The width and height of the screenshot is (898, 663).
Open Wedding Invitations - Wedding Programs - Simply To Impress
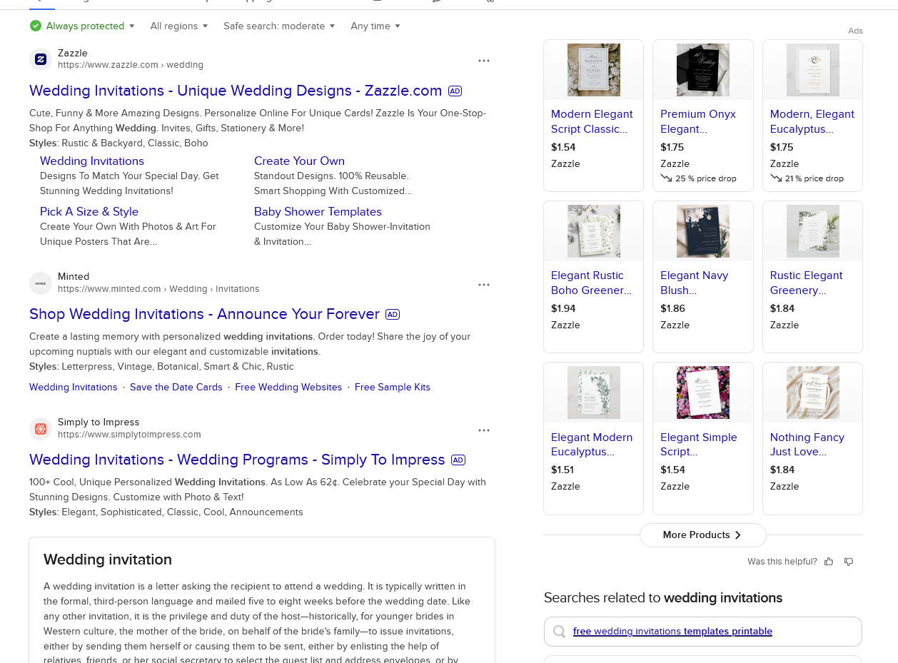pos(237,460)
